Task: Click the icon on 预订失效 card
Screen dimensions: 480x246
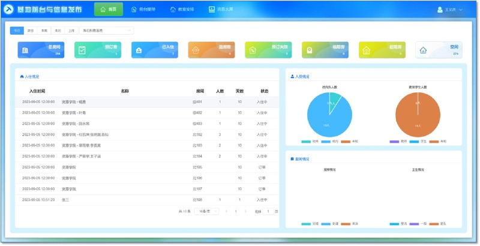Action: (x=253, y=50)
